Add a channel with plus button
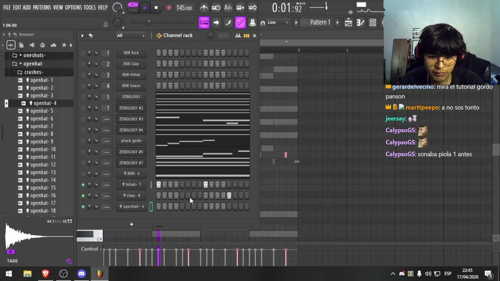Image resolution: width=500 pixels, height=281 pixels. (x=132, y=224)
